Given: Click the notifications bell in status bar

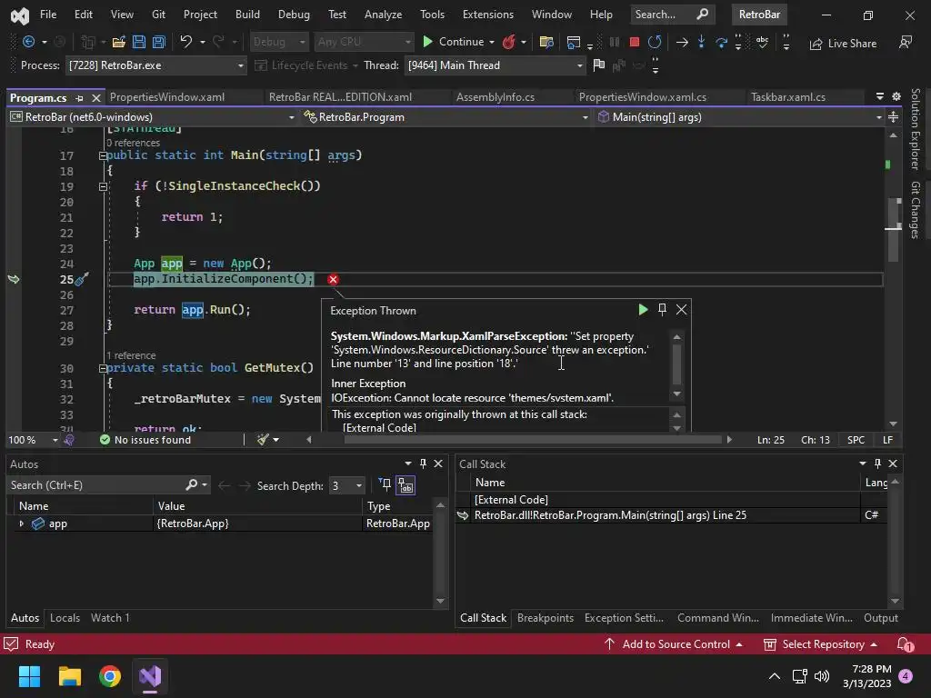Looking at the screenshot, I should (905, 644).
